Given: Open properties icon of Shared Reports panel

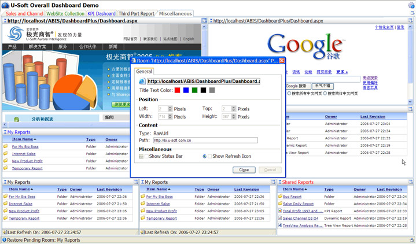Looking at the screenshot, I should (x=410, y=182).
